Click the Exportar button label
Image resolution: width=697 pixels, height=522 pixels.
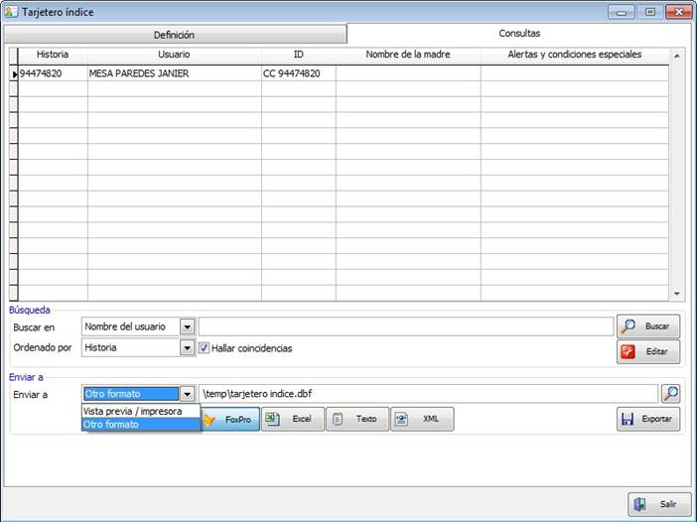pyautogui.click(x=656, y=419)
